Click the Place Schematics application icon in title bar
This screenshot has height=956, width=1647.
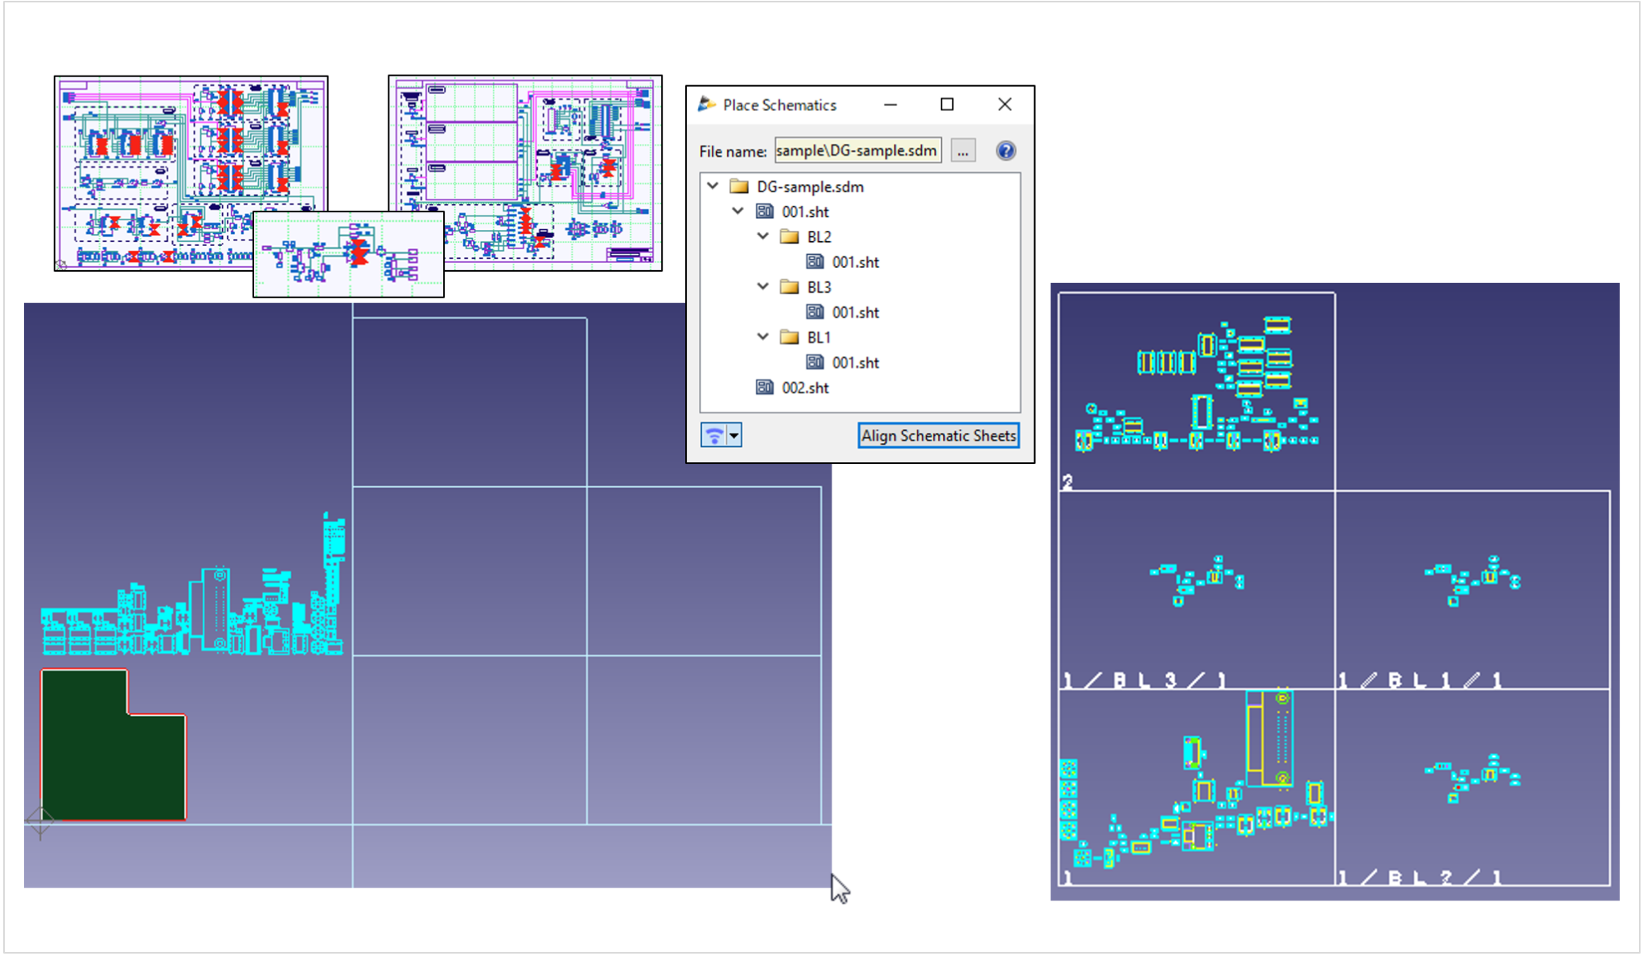706,105
